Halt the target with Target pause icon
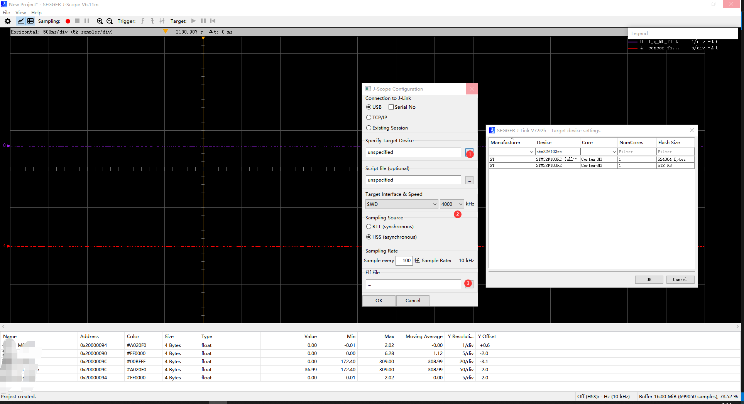 coord(203,21)
